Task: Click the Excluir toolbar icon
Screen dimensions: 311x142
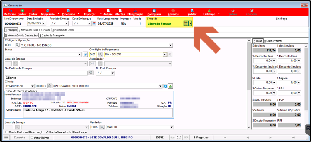Action: point(33,11)
